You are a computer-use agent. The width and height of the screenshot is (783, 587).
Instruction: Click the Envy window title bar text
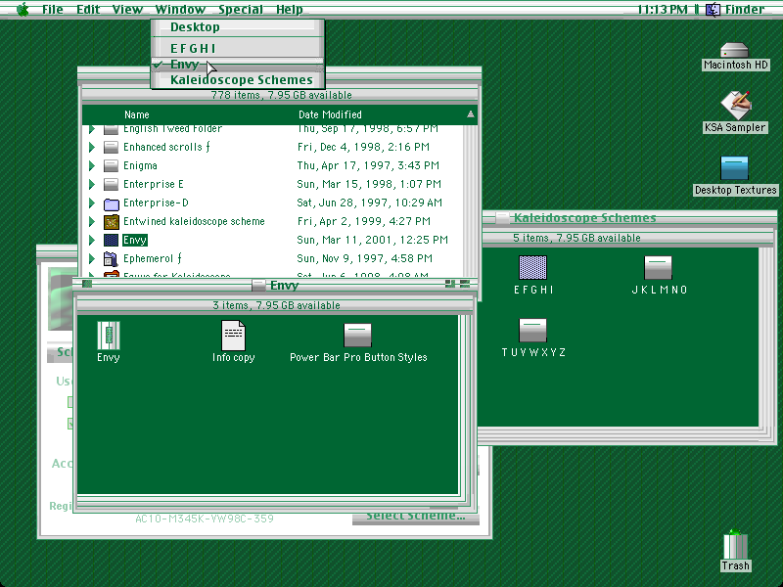(284, 286)
